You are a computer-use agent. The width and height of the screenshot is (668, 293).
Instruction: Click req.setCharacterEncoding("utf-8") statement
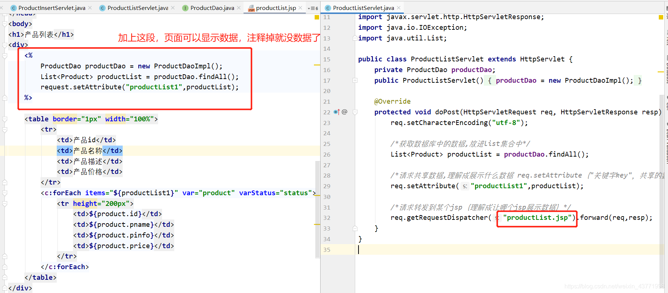(459, 122)
